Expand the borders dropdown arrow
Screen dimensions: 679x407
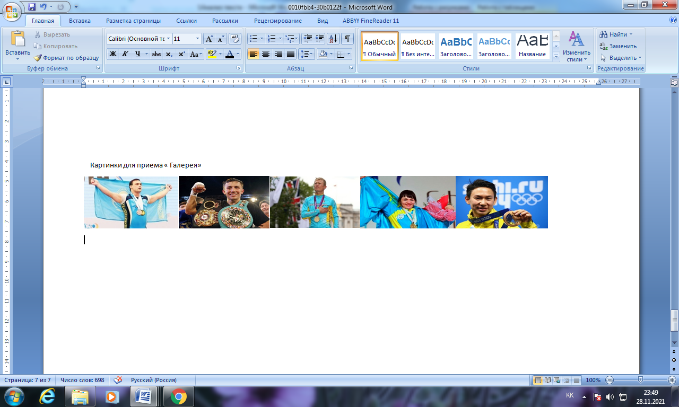click(349, 54)
